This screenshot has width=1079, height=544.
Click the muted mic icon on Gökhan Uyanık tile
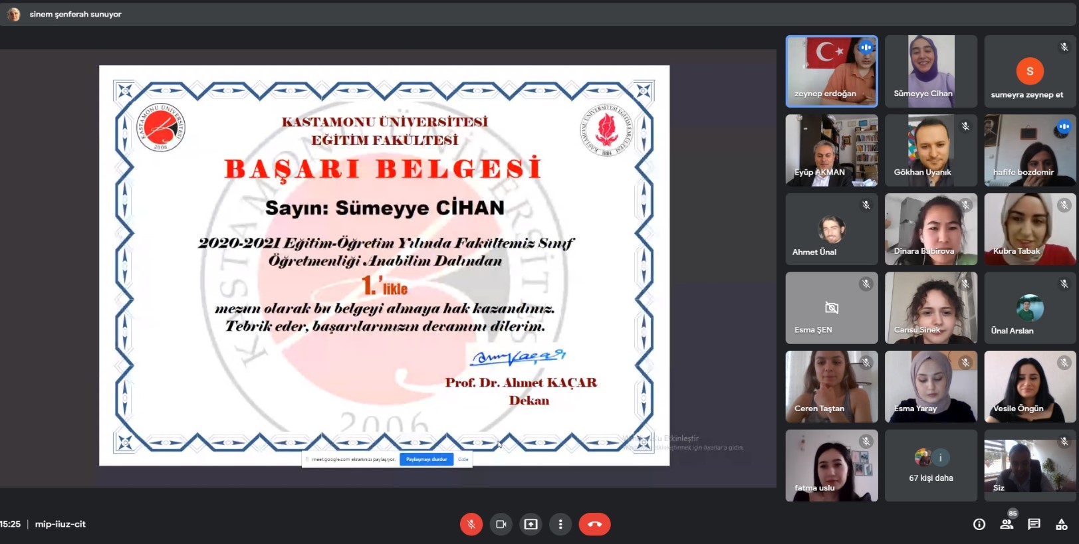tap(965, 126)
